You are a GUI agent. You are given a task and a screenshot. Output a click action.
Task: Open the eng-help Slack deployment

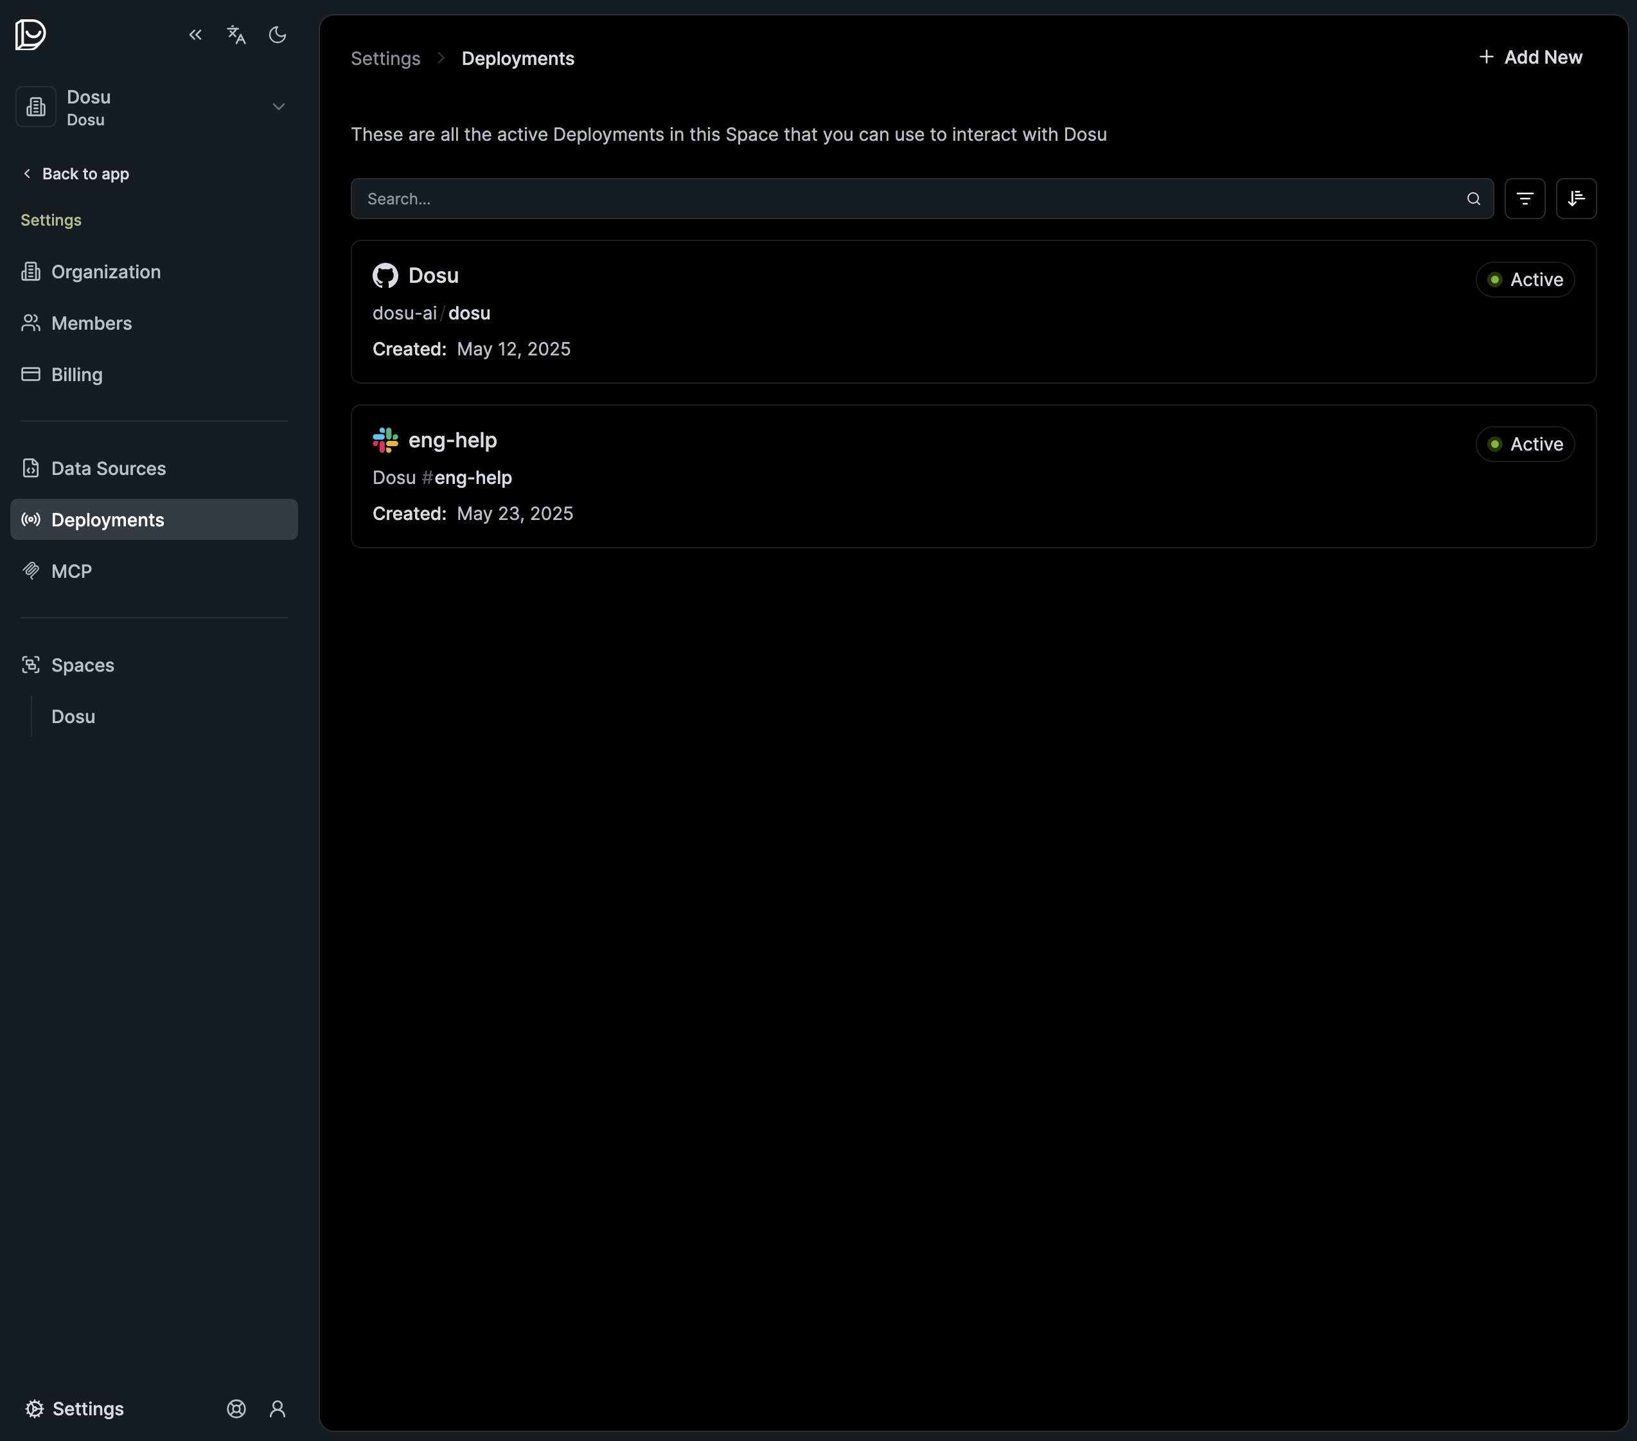(972, 476)
